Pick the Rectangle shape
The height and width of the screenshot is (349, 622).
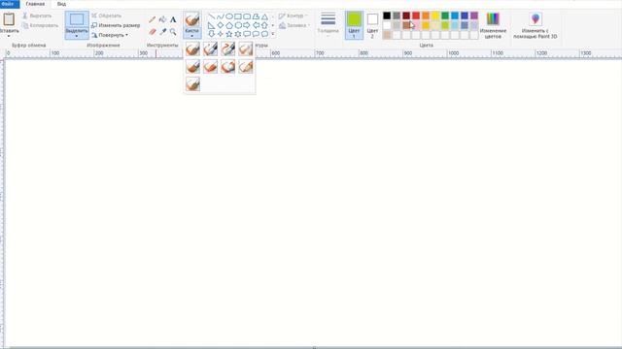[238, 16]
